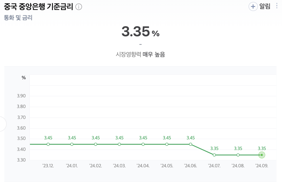282x187 pixels.
Task: Open the 통화 및 금리 category link
Action: coord(18,18)
